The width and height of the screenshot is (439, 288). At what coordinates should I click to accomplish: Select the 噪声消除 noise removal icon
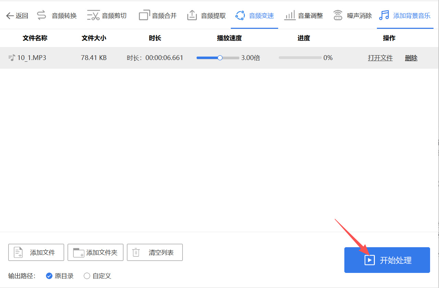338,15
